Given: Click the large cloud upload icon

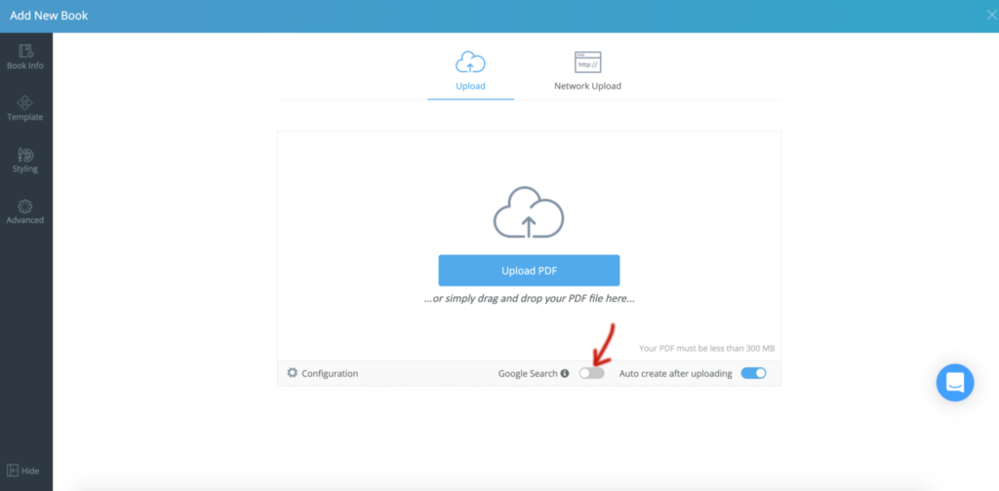Looking at the screenshot, I should click(529, 212).
